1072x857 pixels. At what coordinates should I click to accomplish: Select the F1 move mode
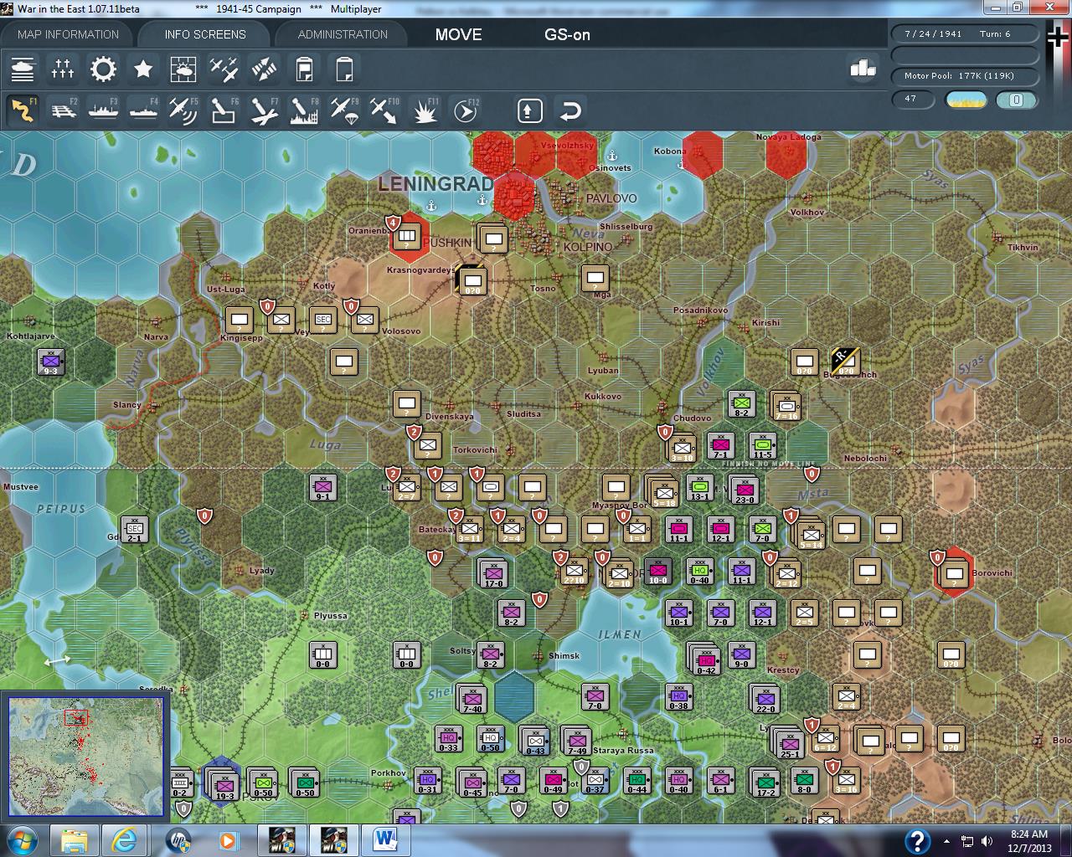23,110
